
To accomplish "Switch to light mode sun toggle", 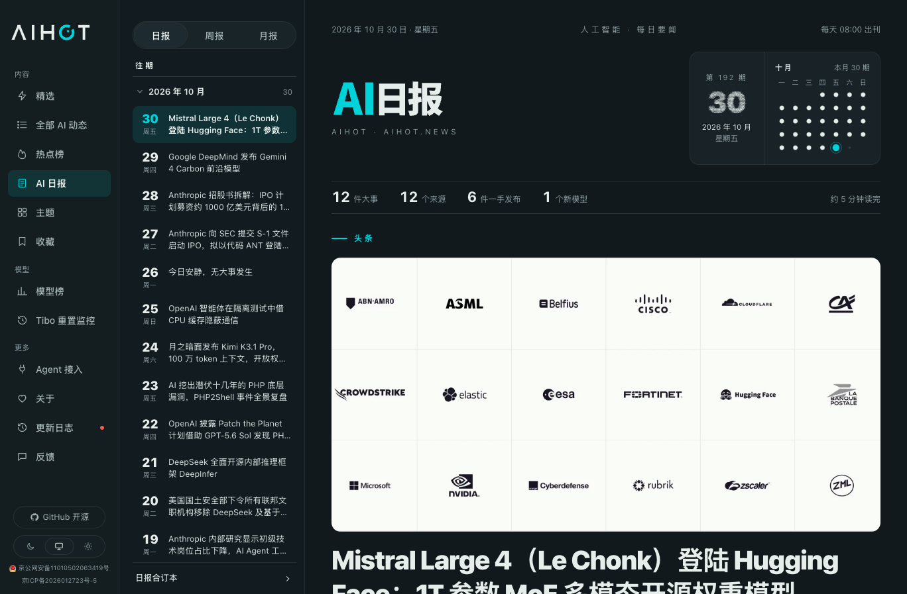I will click(88, 546).
